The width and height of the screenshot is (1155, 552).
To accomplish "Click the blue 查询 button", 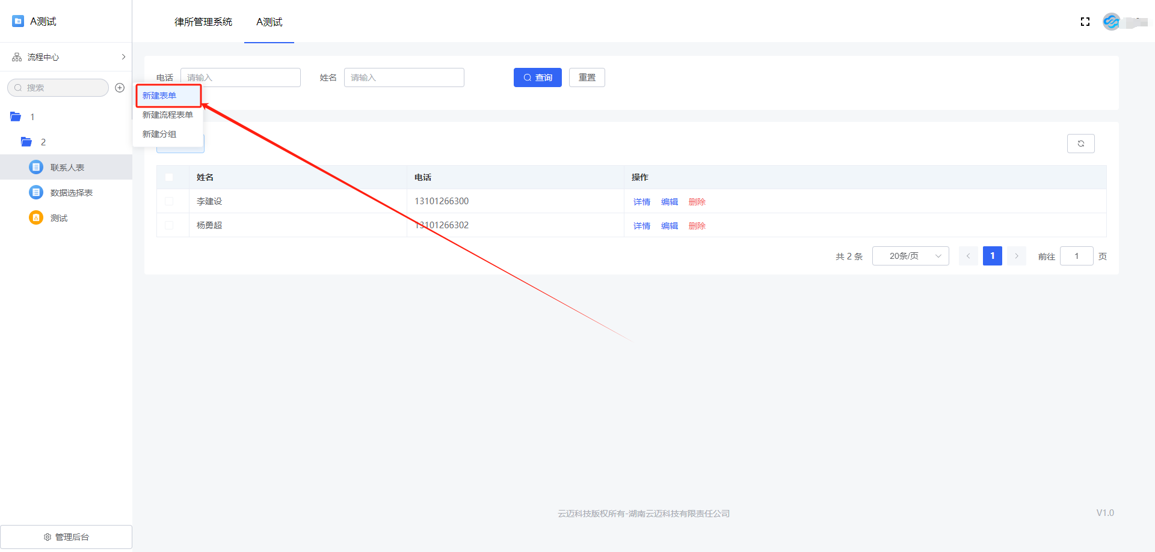I will (x=537, y=77).
